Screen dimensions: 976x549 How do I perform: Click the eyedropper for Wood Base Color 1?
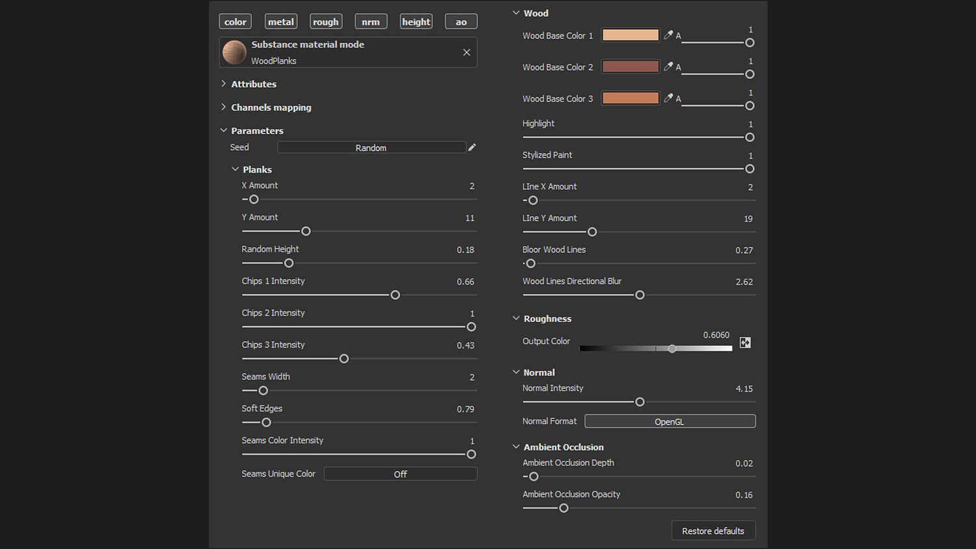[x=668, y=35]
